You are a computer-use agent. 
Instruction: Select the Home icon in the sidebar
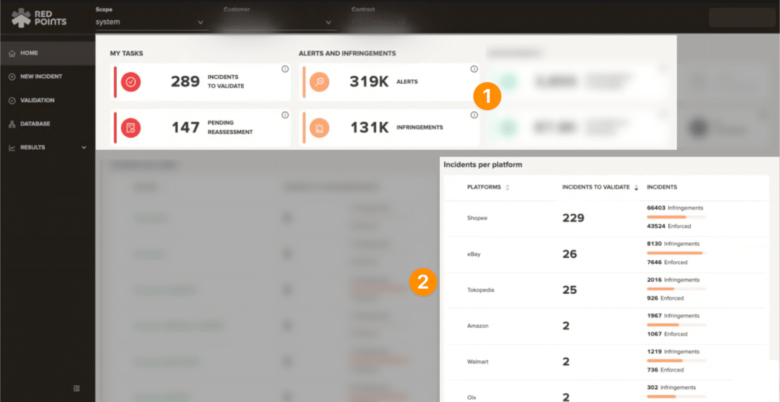11,53
